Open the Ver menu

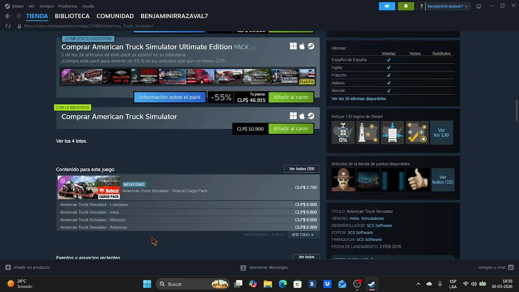[32, 6]
